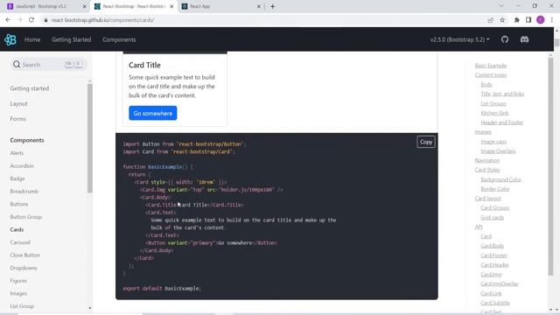Click the left sidebar scrollbar
Screen dimensions: 560x315
pyautogui.click(x=89, y=137)
